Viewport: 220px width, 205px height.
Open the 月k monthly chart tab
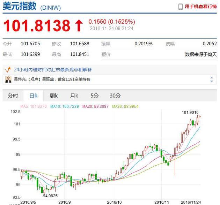click(74, 96)
